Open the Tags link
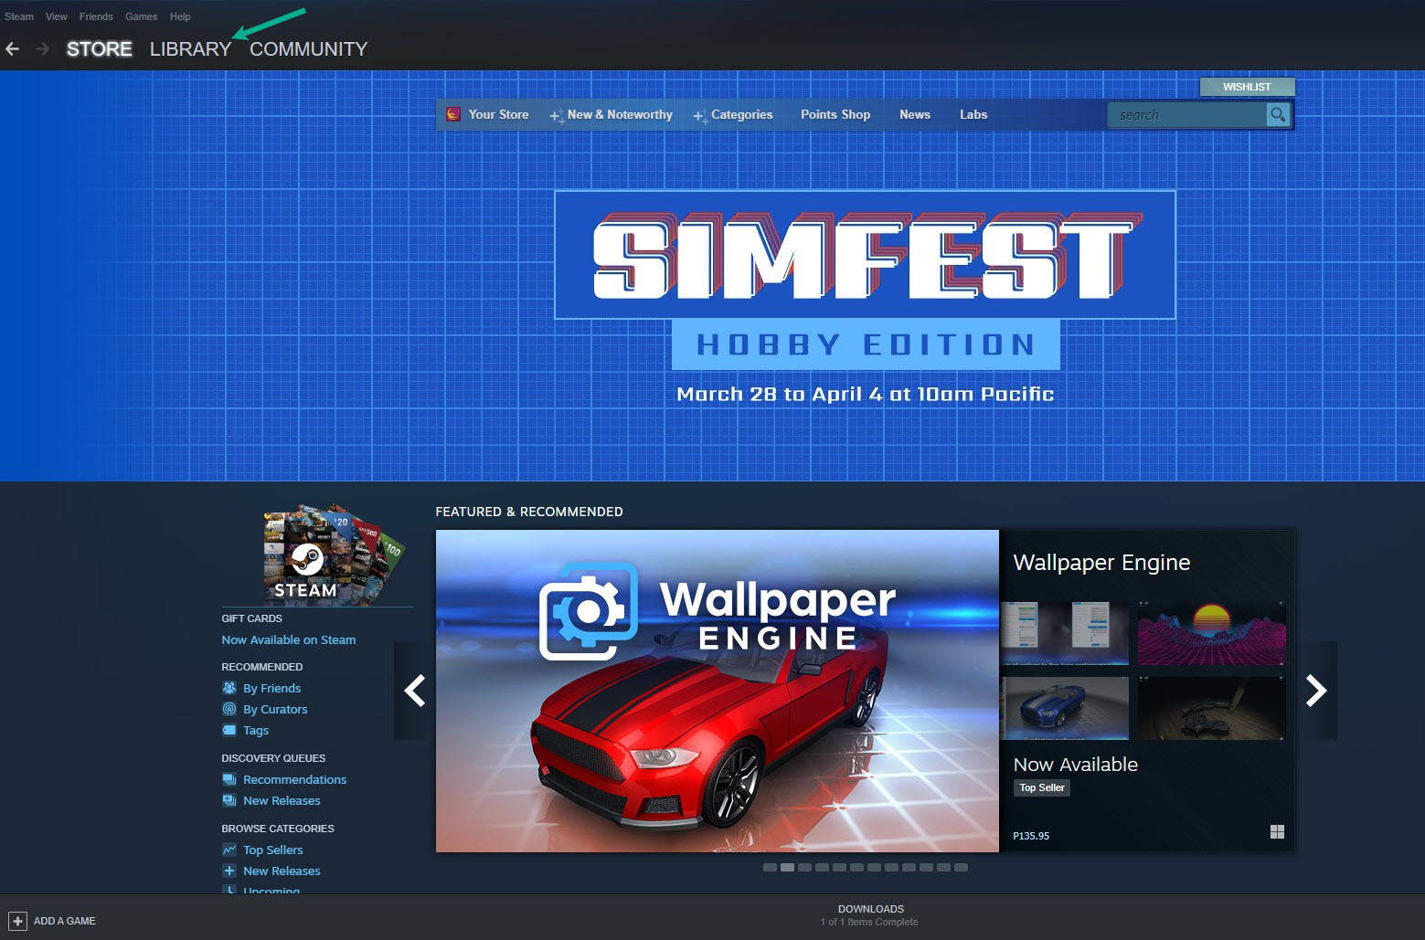This screenshot has height=940, width=1425. point(256,730)
